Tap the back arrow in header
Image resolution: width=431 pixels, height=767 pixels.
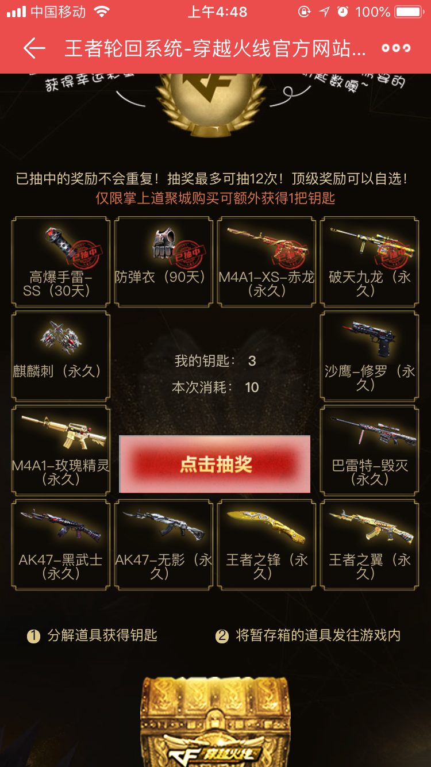[x=34, y=48]
